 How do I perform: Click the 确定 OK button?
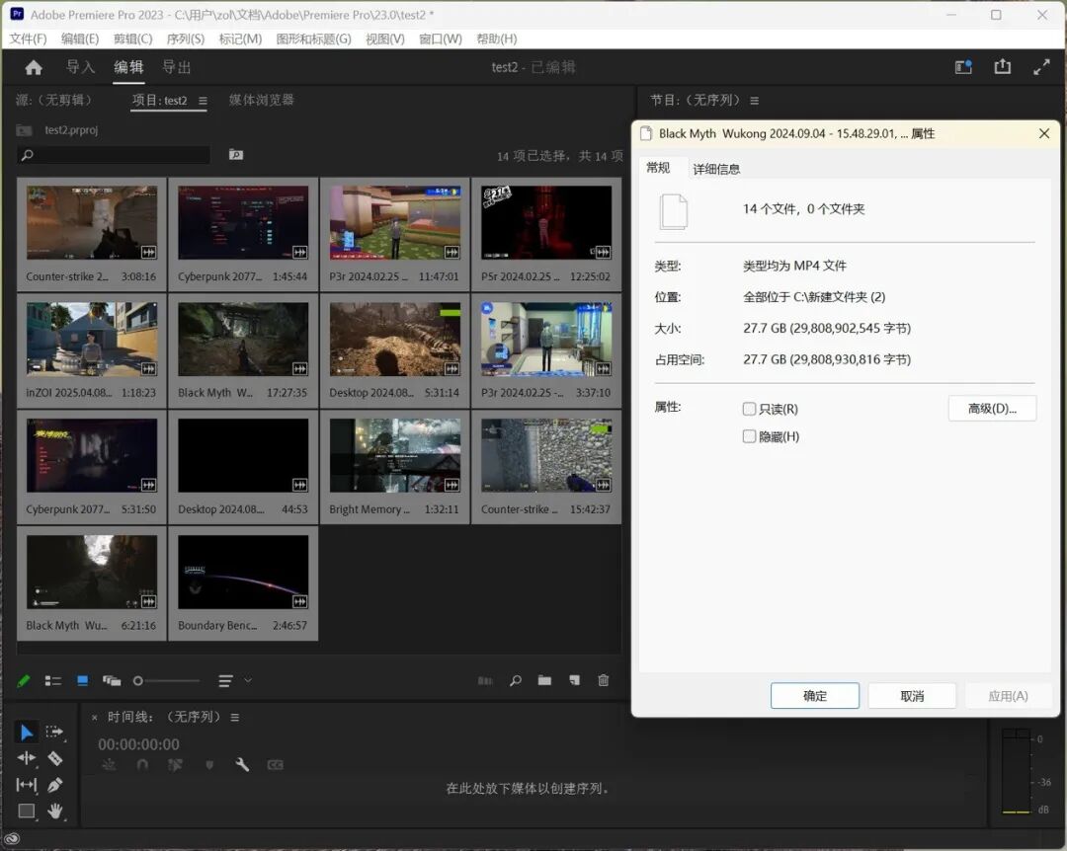click(x=814, y=695)
